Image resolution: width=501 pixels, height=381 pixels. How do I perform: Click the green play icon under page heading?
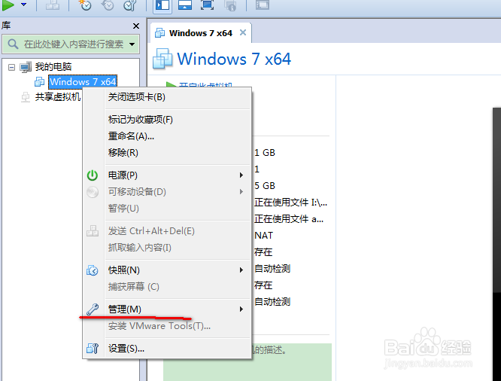pyautogui.click(x=172, y=84)
